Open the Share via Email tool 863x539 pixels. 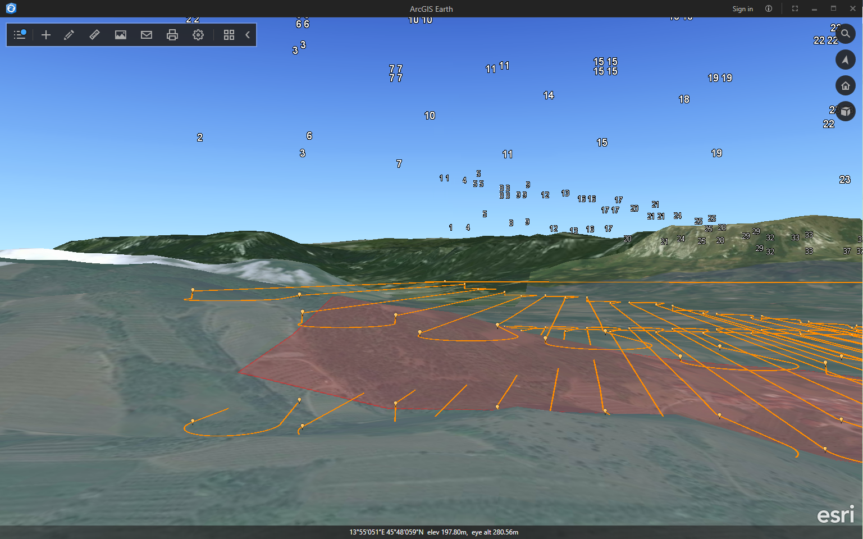click(x=146, y=34)
